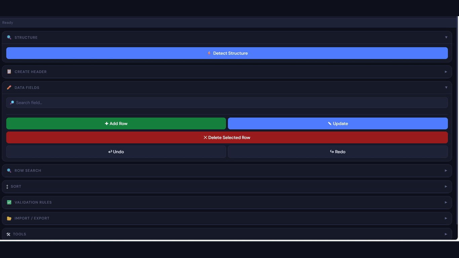The height and width of the screenshot is (258, 459).
Task: Expand the IMPORT / EXPORT section
Action: tap(446, 218)
